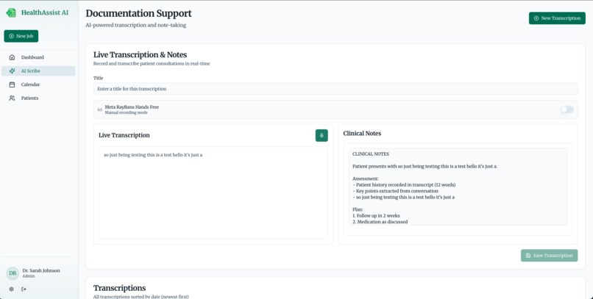Click the 'Live Transcription' panel heading
593x299 pixels.
coord(124,135)
